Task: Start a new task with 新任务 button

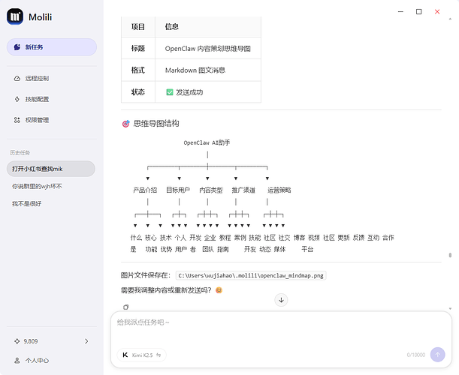Action: pos(52,47)
